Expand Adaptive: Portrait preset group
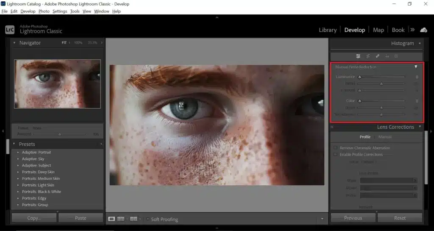Screen dimensions: 434x231 coord(18,152)
